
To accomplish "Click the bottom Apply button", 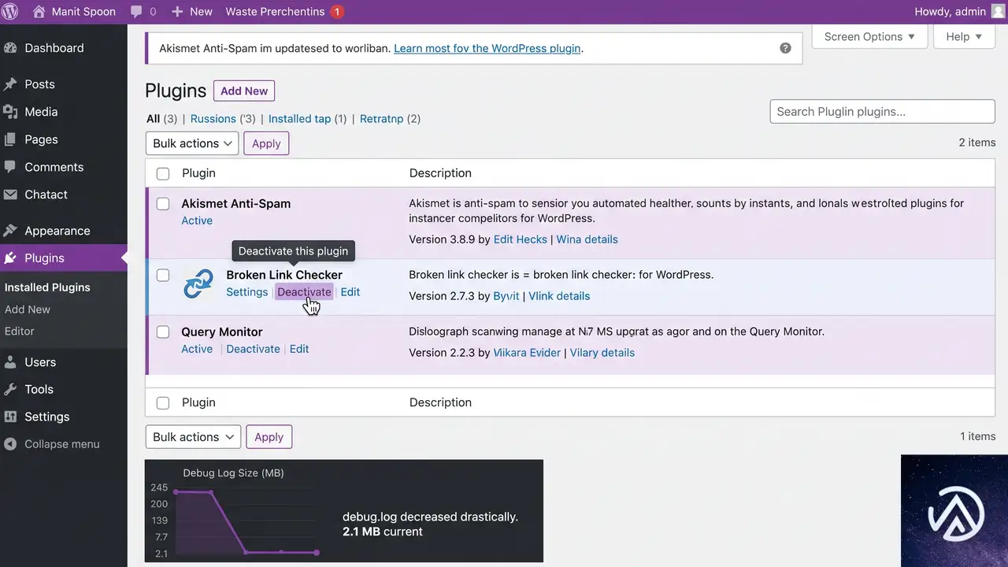I will pyautogui.click(x=269, y=437).
